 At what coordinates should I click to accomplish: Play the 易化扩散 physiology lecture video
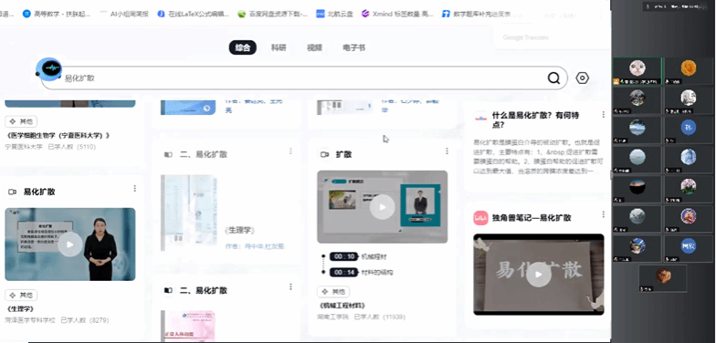pyautogui.click(x=69, y=244)
